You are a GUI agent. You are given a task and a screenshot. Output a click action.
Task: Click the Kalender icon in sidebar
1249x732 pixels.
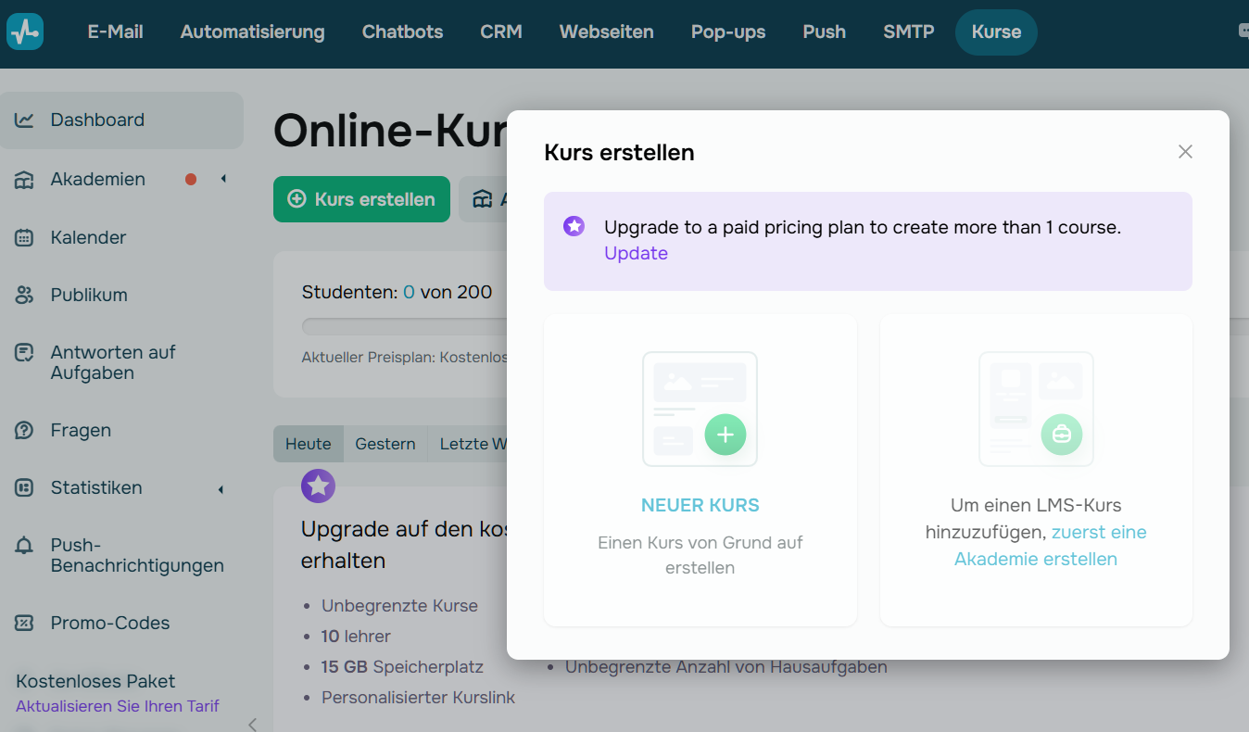pos(24,238)
